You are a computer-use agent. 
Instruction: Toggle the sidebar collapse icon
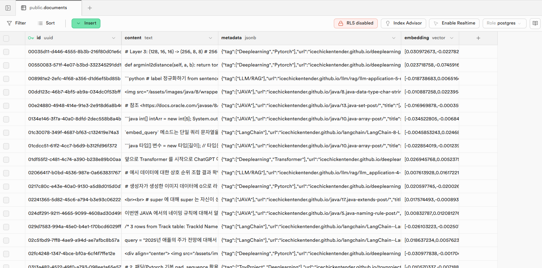coord(8,8)
